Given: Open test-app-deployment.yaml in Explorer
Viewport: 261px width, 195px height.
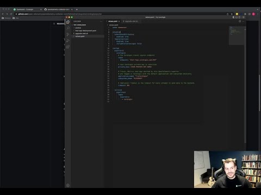Looking at the screenshot, I should pos(86,31).
